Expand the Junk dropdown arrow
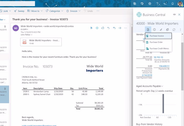Image resolution: width=184 pixels, height=126 pixels. (9, 11)
